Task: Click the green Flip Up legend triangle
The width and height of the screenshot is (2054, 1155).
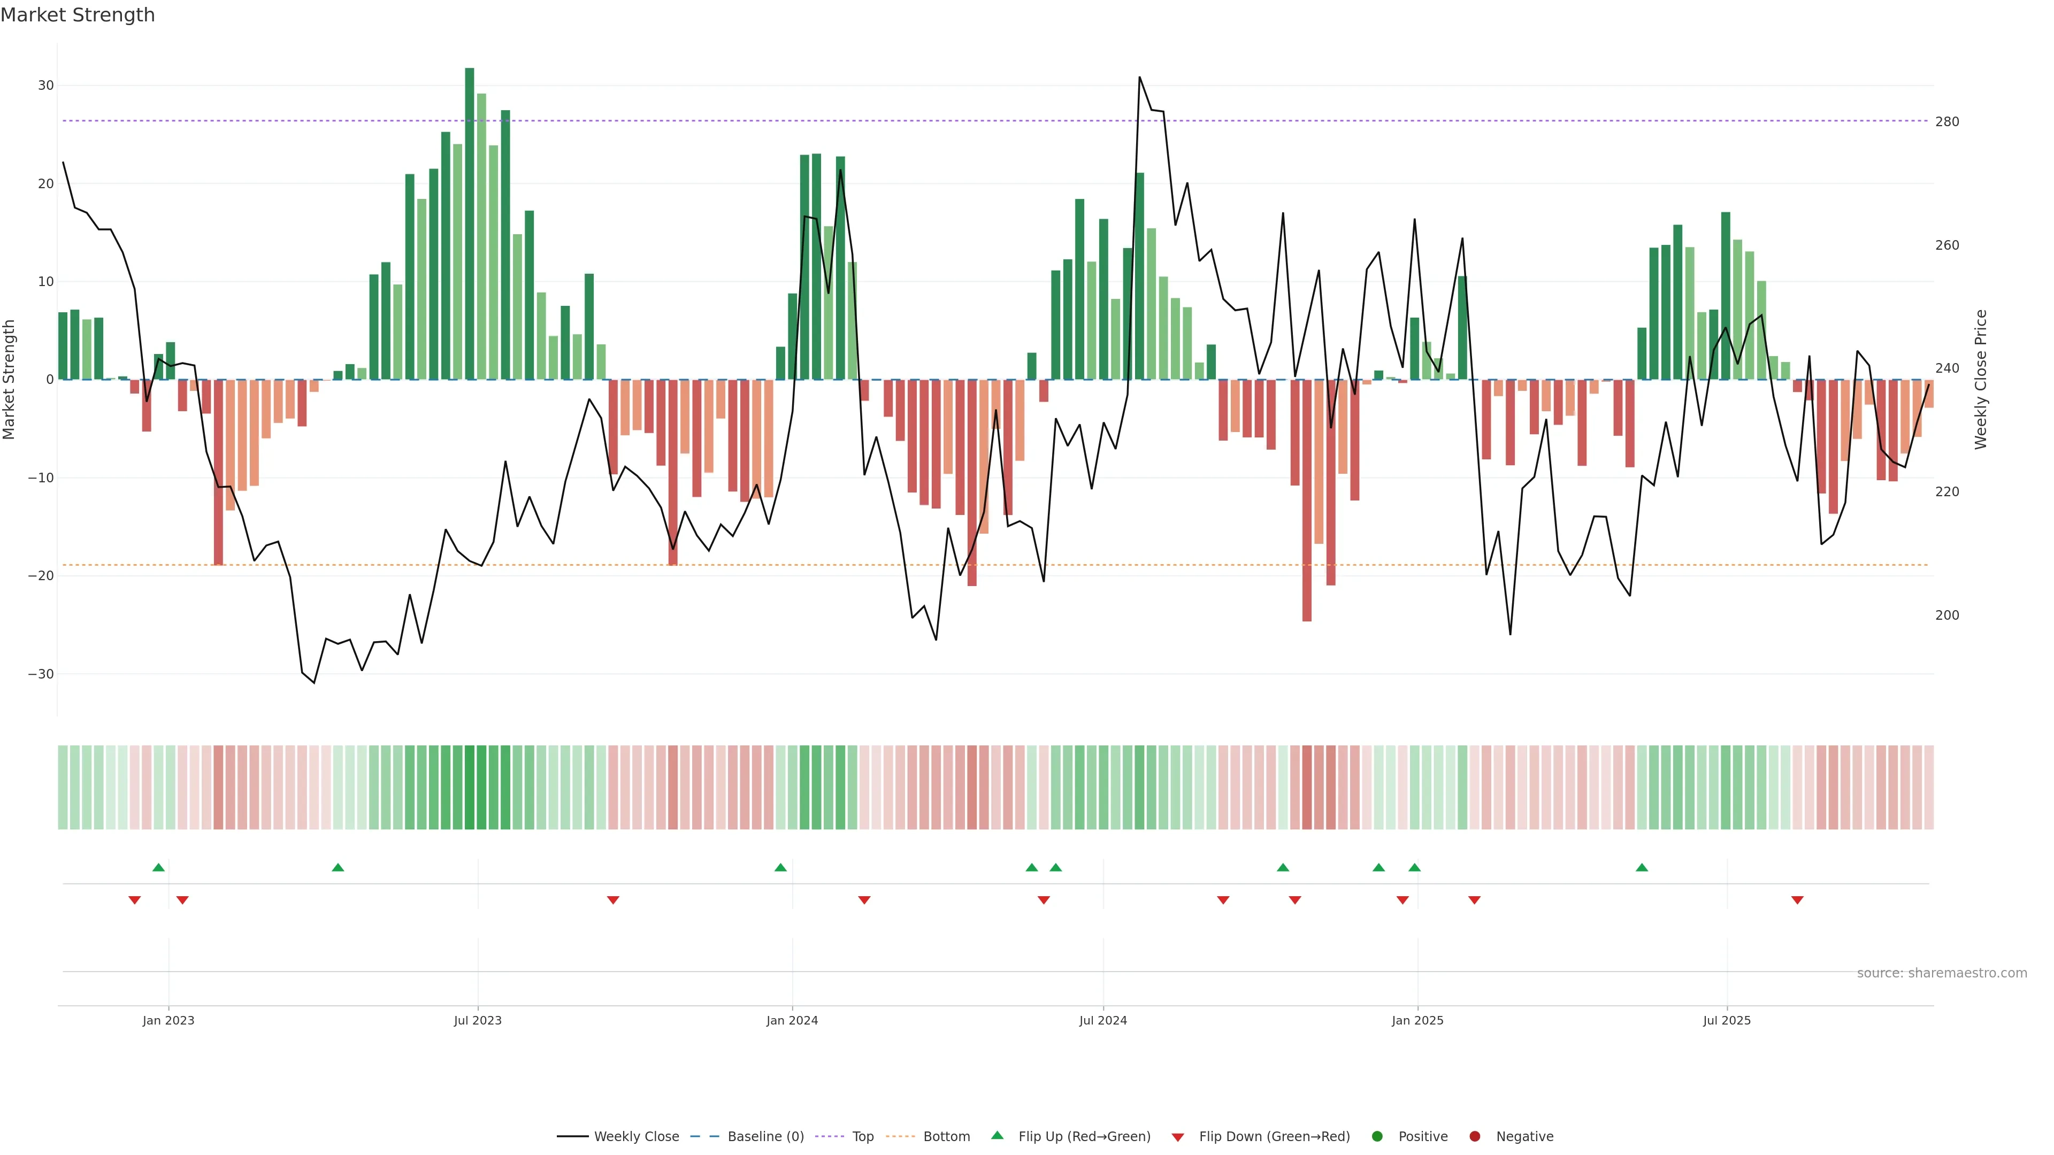Action: [997, 1135]
